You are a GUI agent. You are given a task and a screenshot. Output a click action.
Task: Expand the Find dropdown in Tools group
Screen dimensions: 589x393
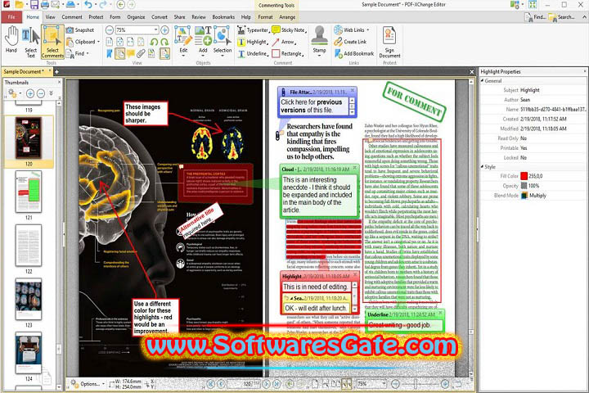tap(88, 54)
